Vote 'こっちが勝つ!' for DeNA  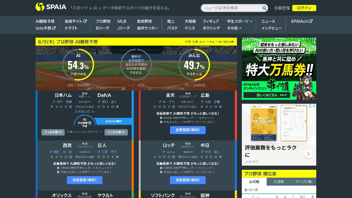(116, 132)
